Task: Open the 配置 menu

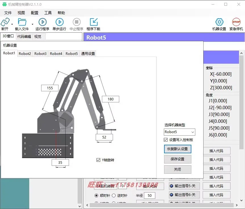Action: pos(35,13)
